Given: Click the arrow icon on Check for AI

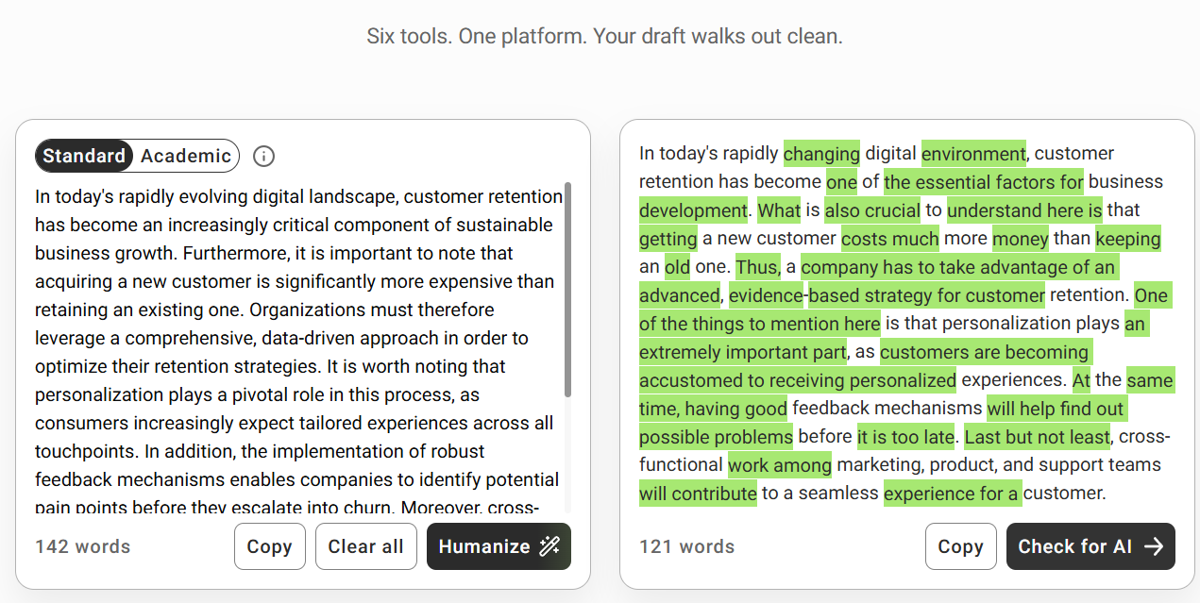Looking at the screenshot, I should (1153, 546).
